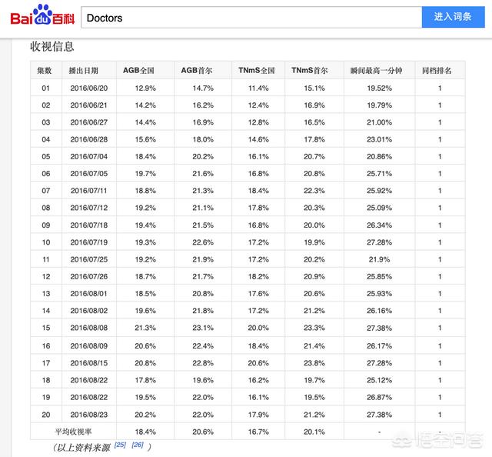Click the peak value 19.52%
The height and width of the screenshot is (457, 492).
tap(379, 88)
